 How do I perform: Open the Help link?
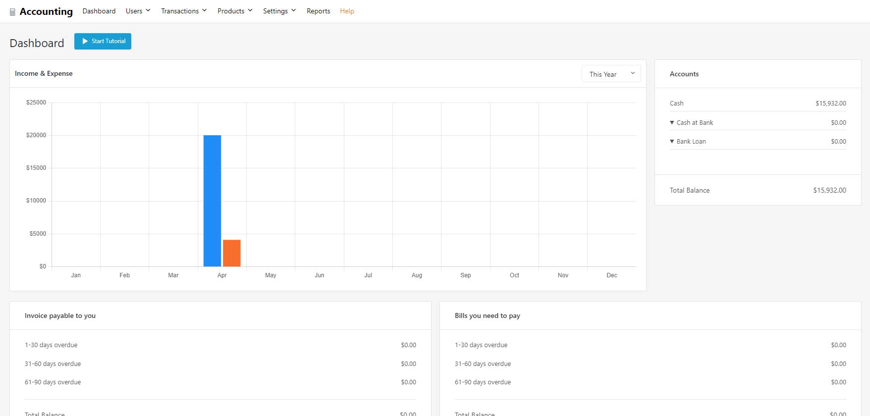point(347,11)
